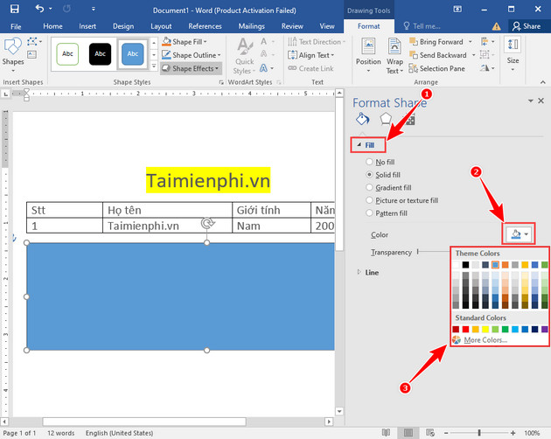Screen dimensions: 551x439
Task: Click the Share button
Action: click(527, 26)
